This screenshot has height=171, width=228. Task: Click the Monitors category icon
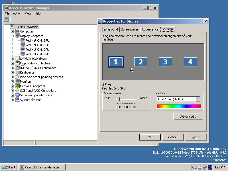17,82
